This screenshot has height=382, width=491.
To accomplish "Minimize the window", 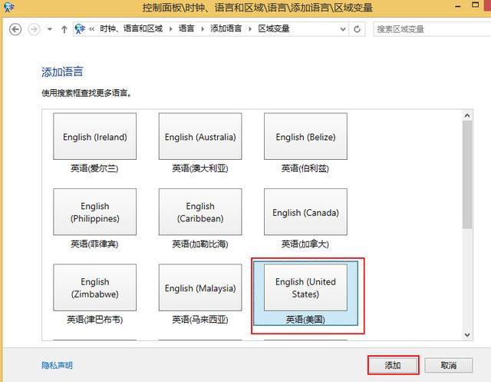I will click(x=458, y=7).
